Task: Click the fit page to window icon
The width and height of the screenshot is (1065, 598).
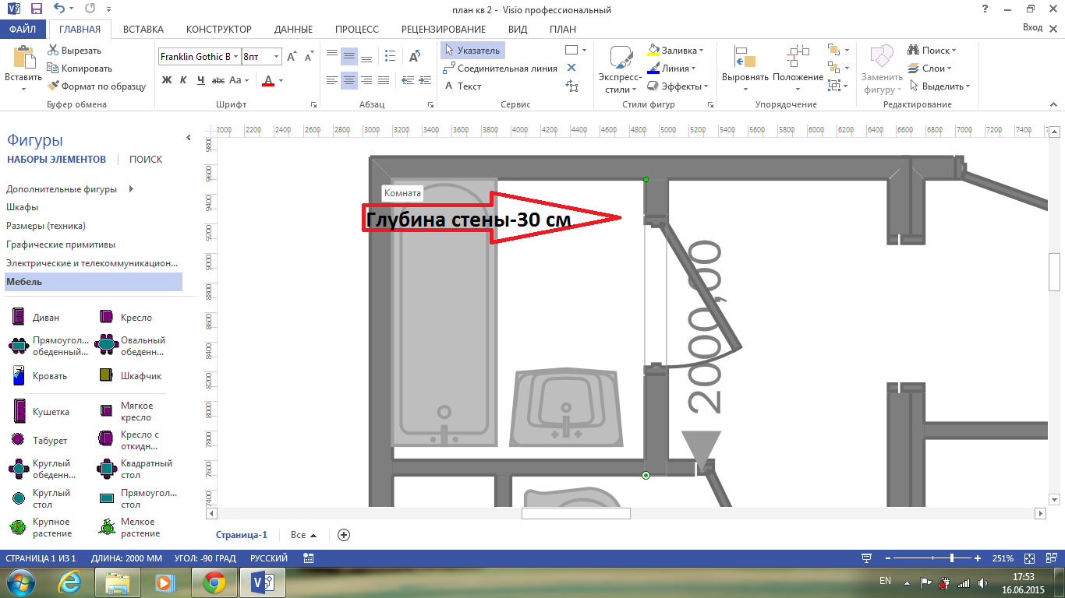Action: [1030, 558]
